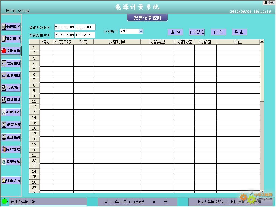The width and height of the screenshot is (276, 207).
Task: Click the 报警时间 column header
Action: click(117, 42)
